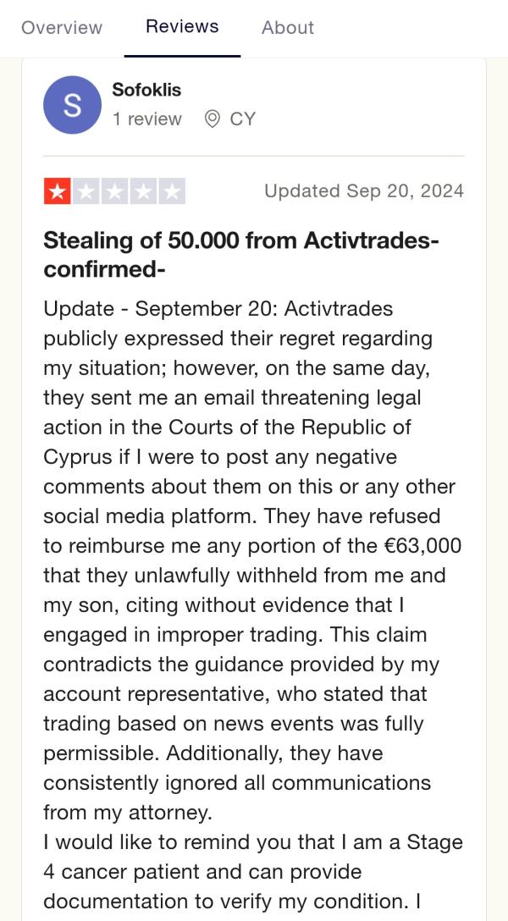The height and width of the screenshot is (921, 508).
Task: Click the '1 review' count text
Action: [146, 119]
